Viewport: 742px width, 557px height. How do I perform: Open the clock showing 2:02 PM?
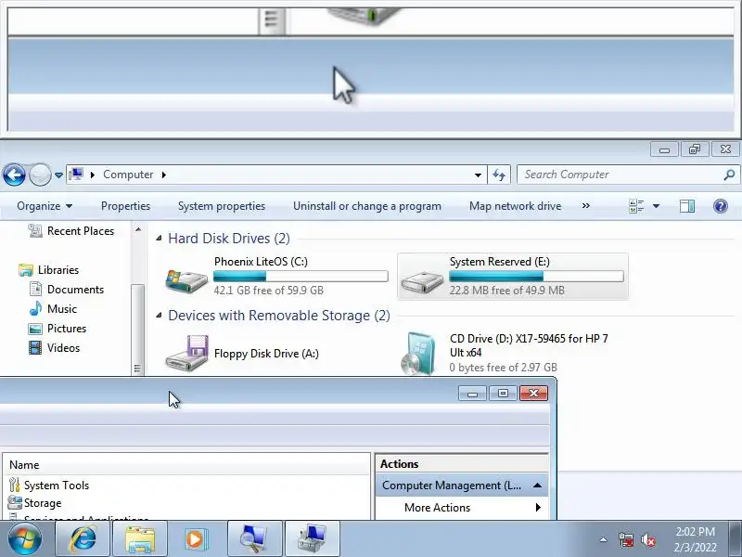click(695, 539)
